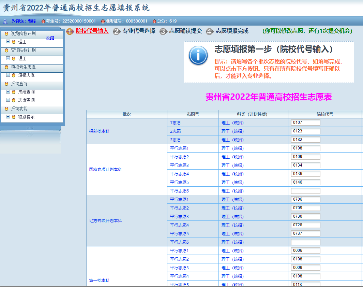Focus empty 国家专项 平行志愿6 code field
Screen dimensions: 363x287
(x=306, y=191)
